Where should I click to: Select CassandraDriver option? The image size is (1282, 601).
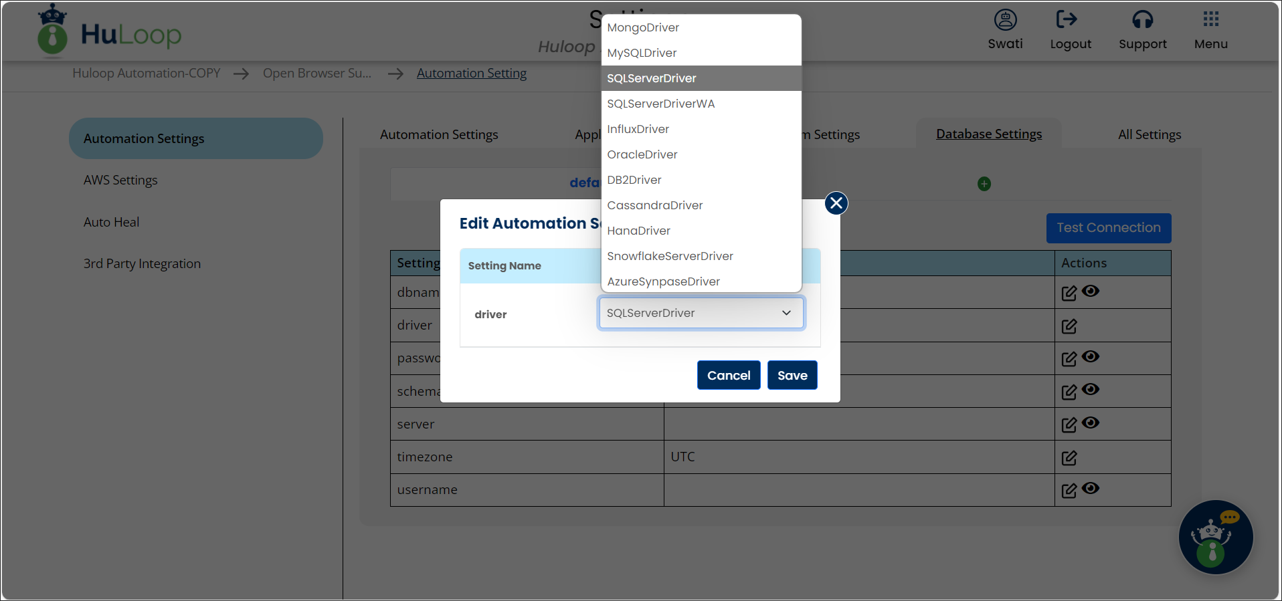pyautogui.click(x=701, y=205)
